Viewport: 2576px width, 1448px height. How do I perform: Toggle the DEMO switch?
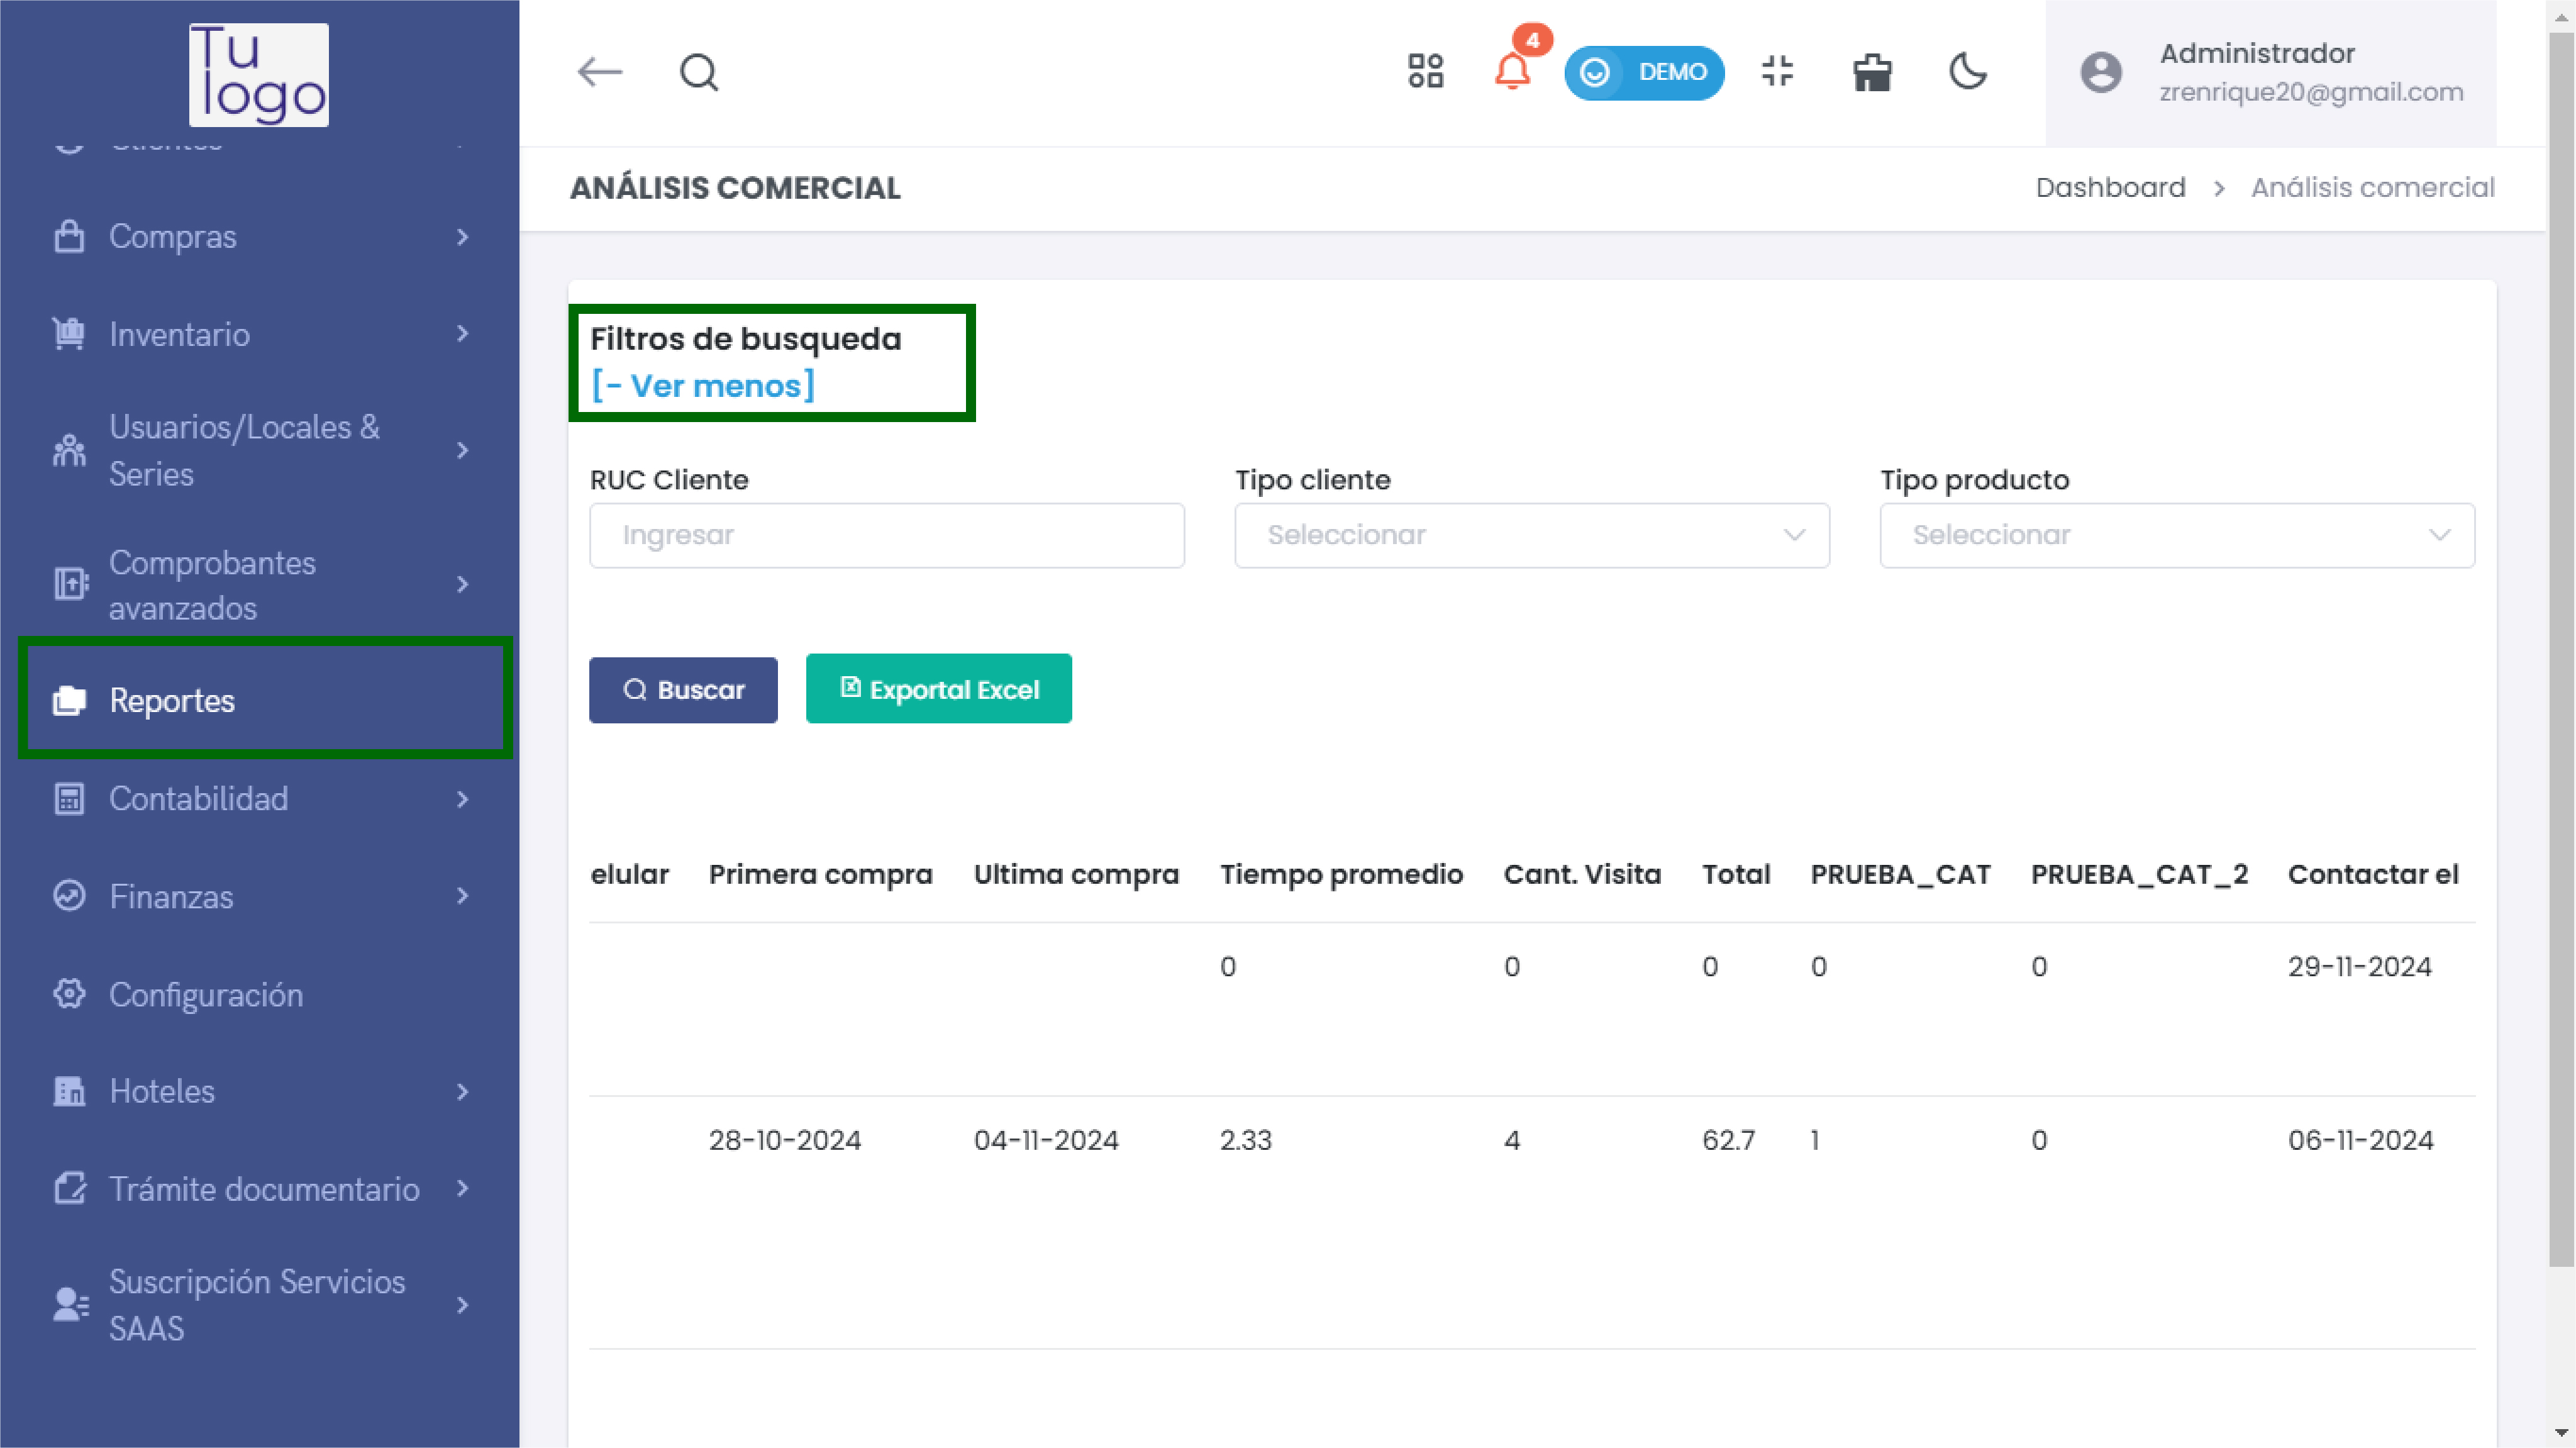(1644, 72)
